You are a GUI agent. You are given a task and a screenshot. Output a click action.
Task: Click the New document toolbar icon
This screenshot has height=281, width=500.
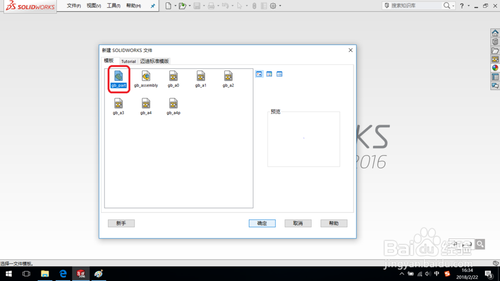[x=168, y=5]
